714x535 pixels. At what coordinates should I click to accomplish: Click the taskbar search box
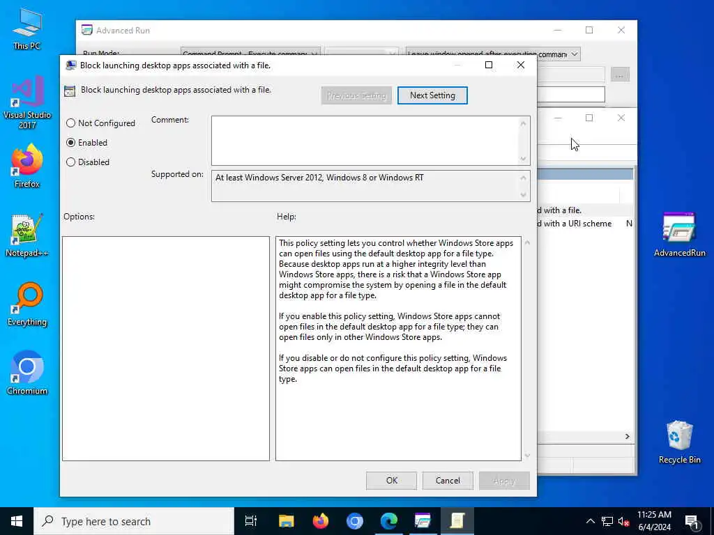pos(134,521)
